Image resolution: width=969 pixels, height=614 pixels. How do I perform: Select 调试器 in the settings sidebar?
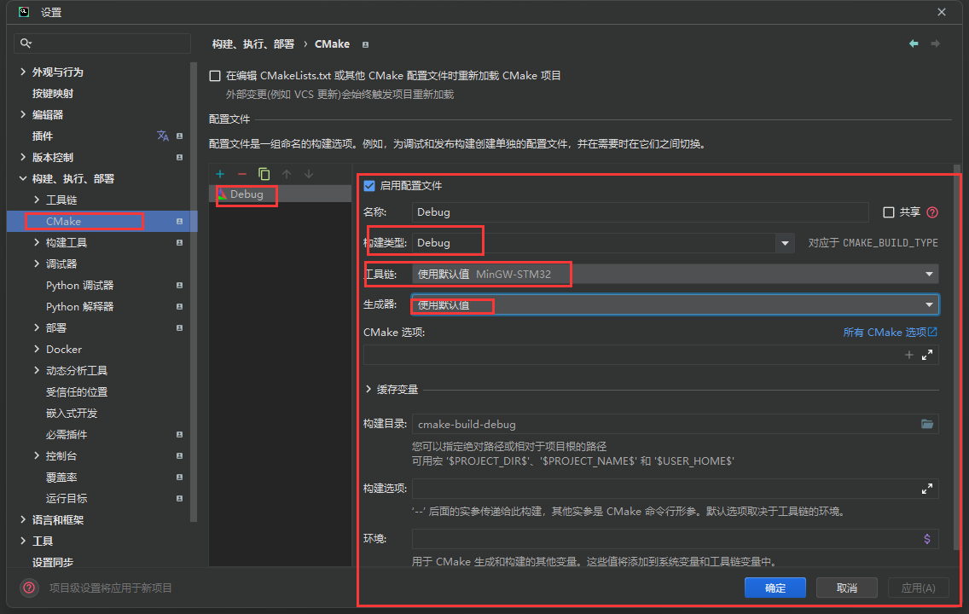[62, 264]
